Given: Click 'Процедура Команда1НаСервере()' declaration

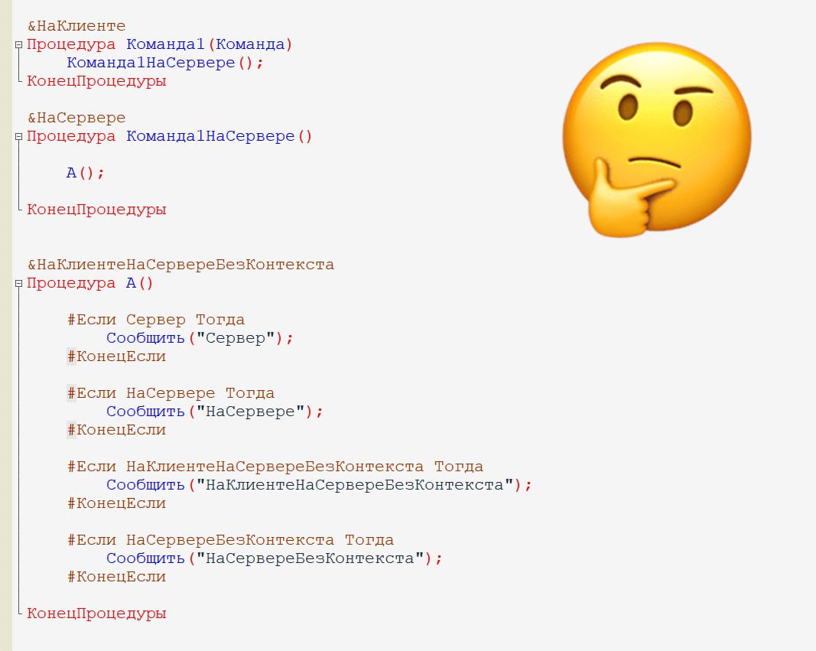Looking at the screenshot, I should (x=170, y=136).
